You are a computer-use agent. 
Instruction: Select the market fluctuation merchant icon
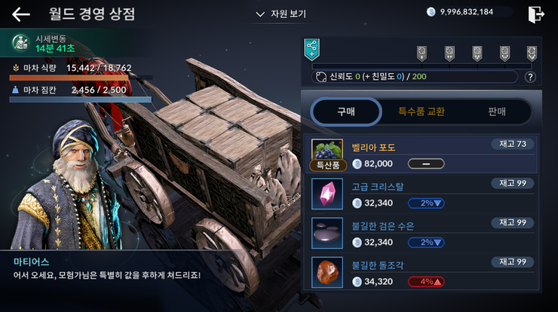tap(20, 43)
